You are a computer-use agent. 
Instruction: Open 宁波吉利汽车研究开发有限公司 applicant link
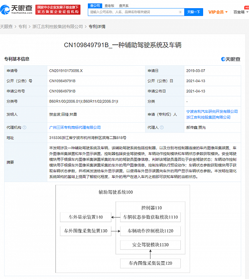coord(212,112)
